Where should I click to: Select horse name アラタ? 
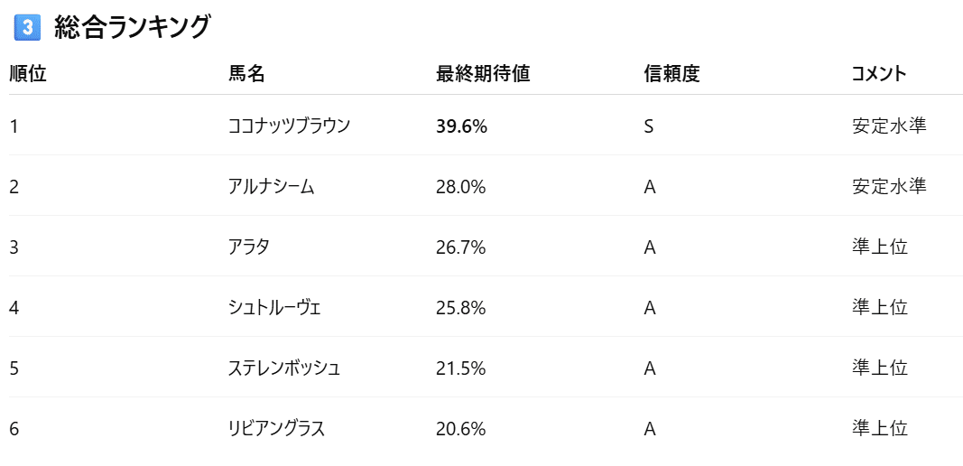[x=249, y=247]
